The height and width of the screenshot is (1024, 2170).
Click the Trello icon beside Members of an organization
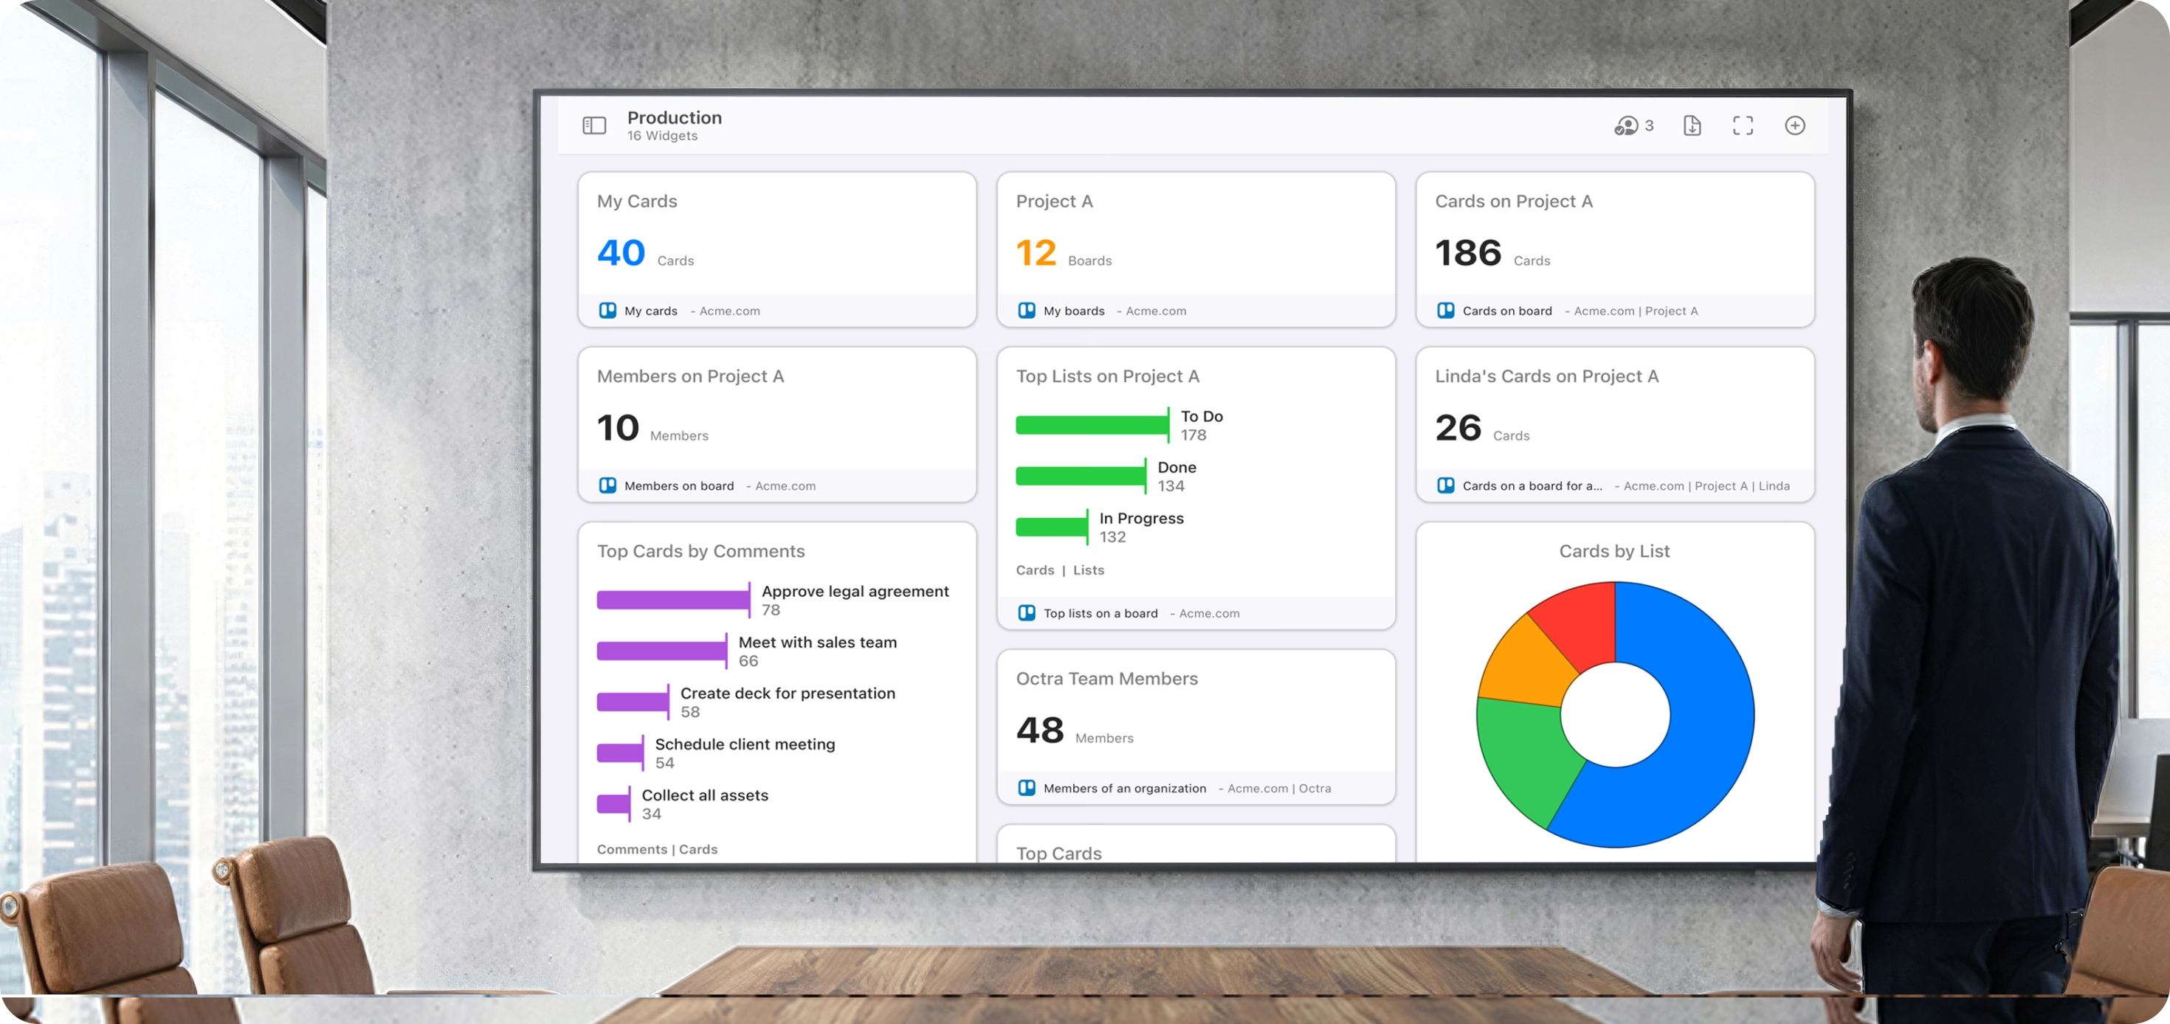pyautogui.click(x=1026, y=788)
